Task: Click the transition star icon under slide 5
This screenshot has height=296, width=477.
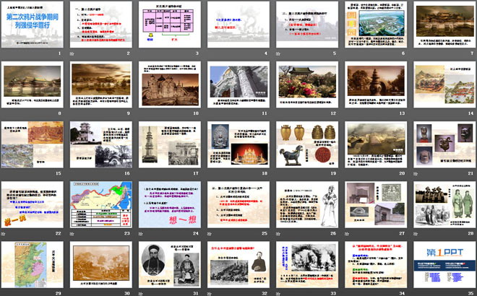Action: coord(278,53)
